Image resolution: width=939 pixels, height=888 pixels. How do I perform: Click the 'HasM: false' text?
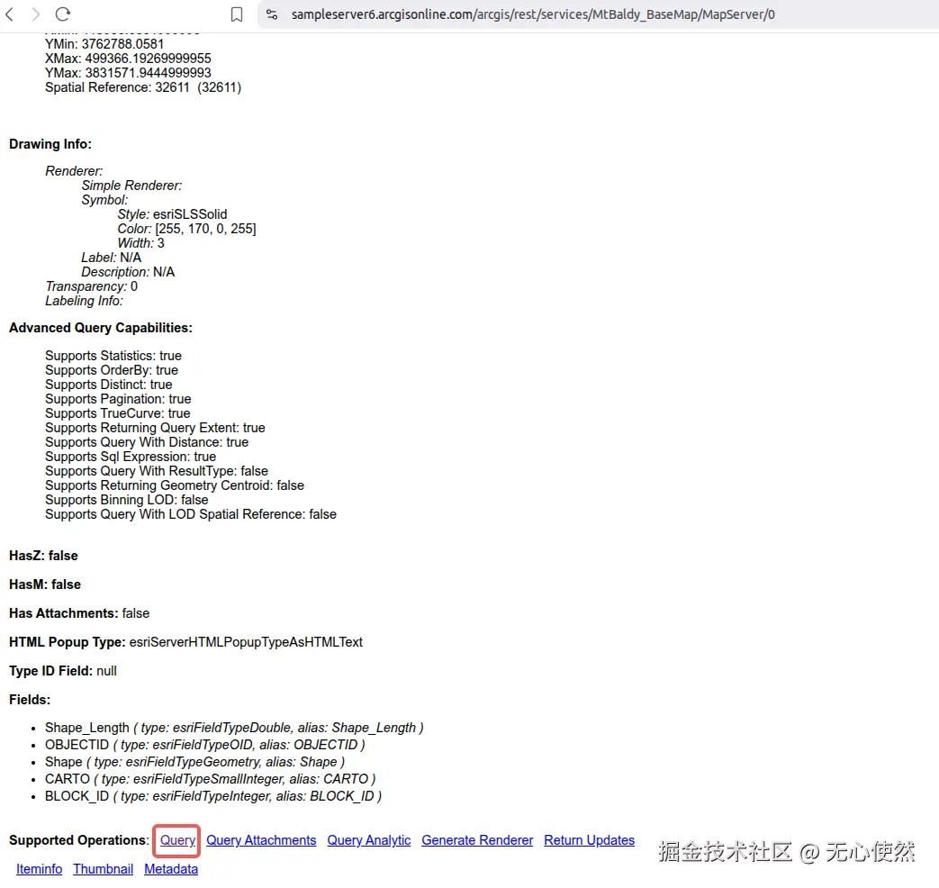pos(45,584)
